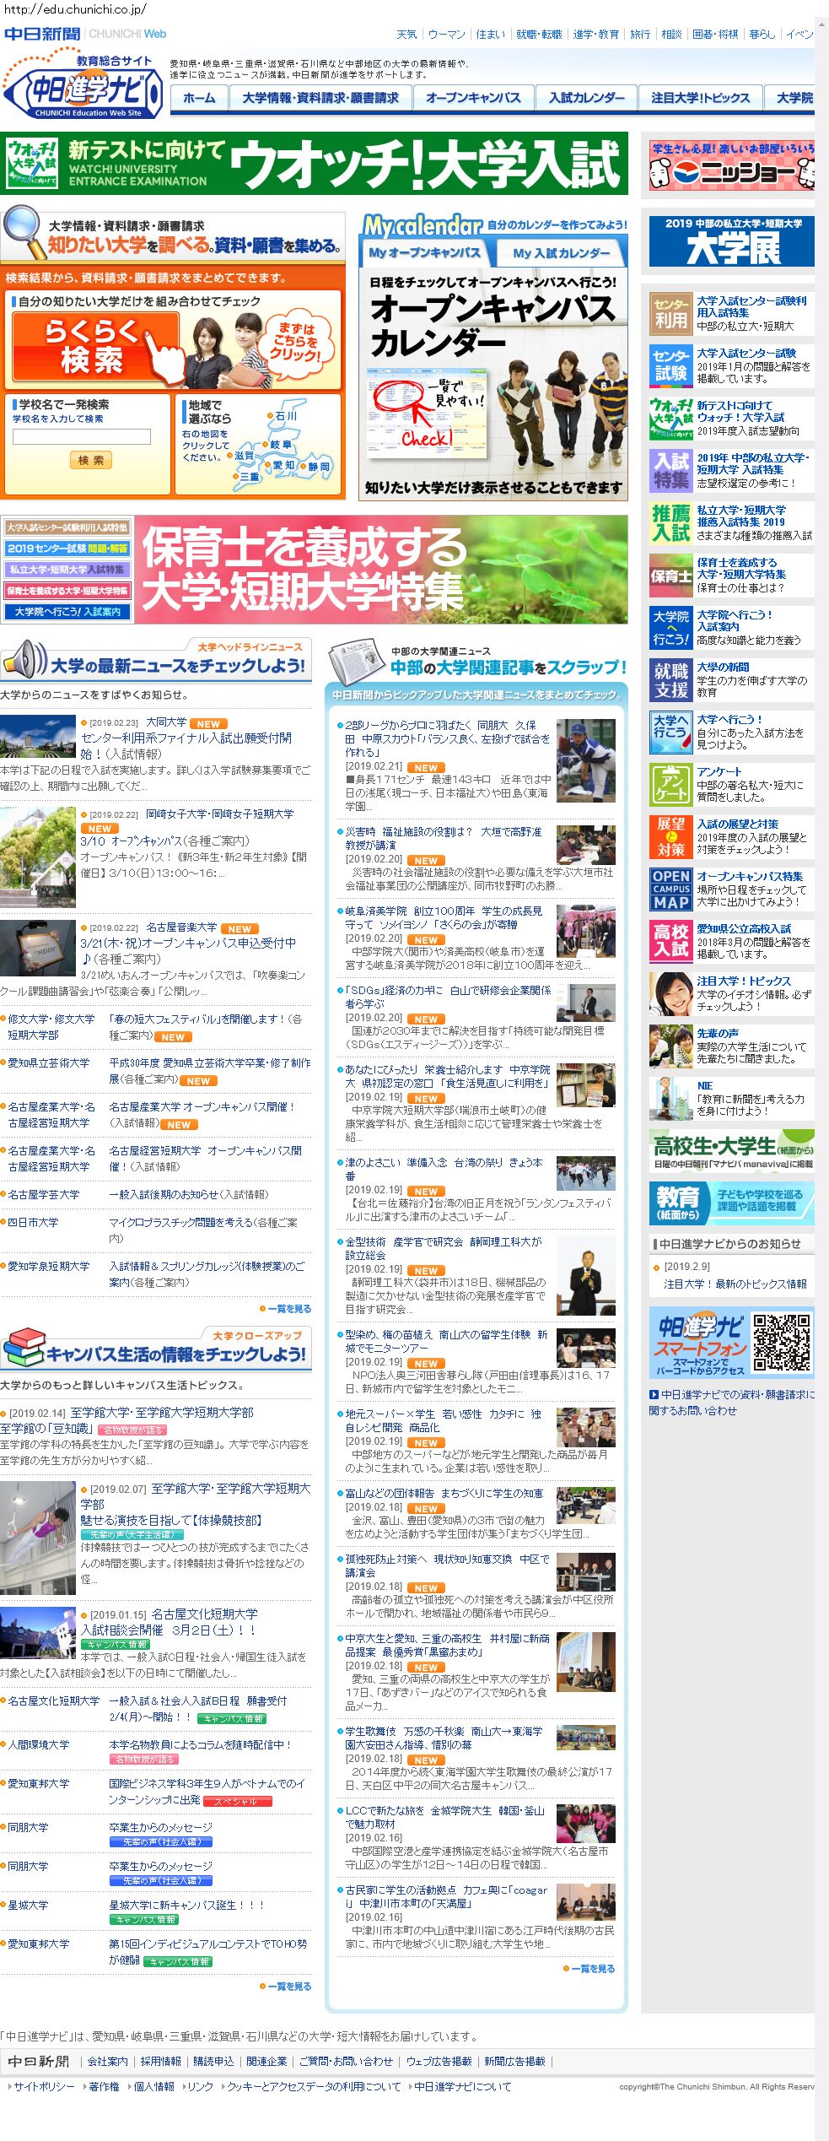Click the 就職支援 sidebar icon
The width and height of the screenshot is (829, 2141).
tap(670, 680)
